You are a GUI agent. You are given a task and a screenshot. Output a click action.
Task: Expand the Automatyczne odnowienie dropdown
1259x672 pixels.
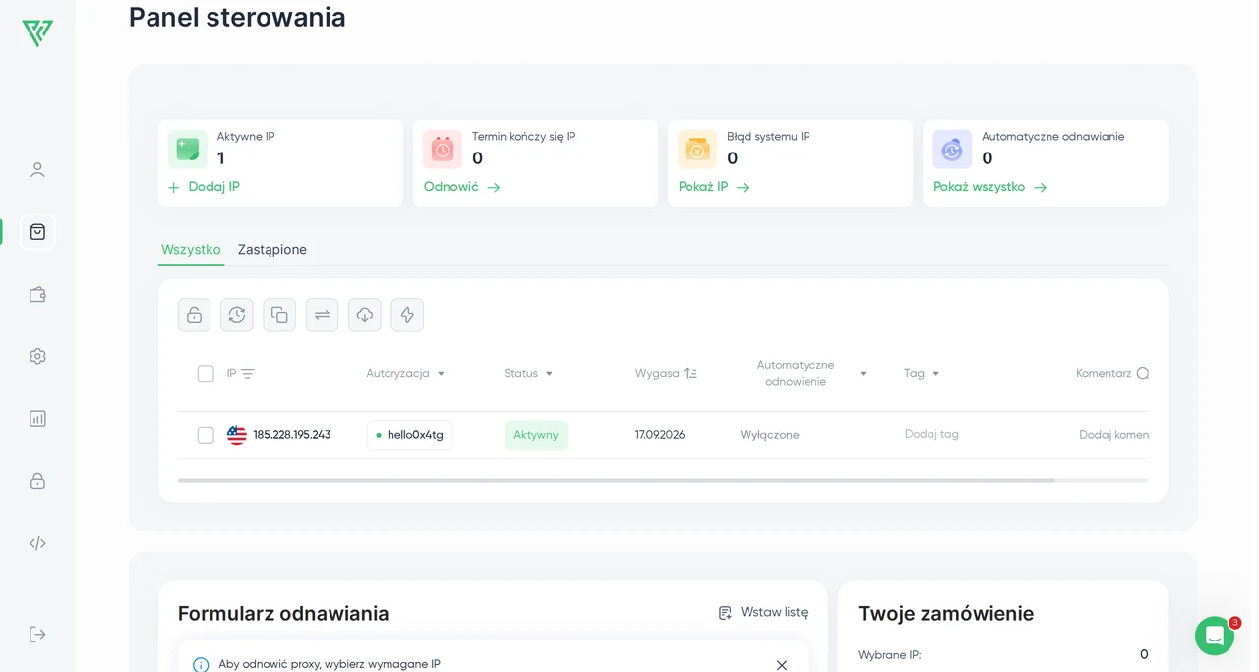(x=863, y=374)
